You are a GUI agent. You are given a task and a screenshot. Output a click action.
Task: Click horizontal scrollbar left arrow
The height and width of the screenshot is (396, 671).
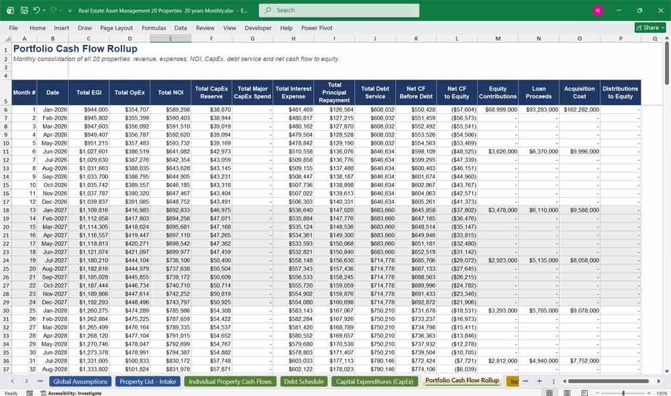click(564, 381)
